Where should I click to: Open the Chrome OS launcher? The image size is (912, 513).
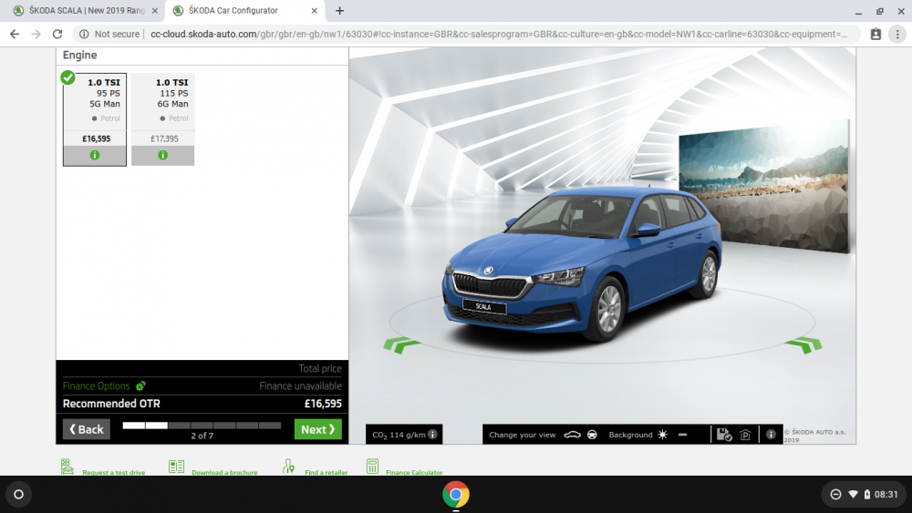[x=18, y=495]
